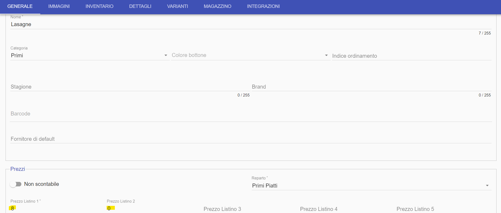Screen dimensions: 501x213
Task: Click into the Stagione field
Action: [130, 87]
